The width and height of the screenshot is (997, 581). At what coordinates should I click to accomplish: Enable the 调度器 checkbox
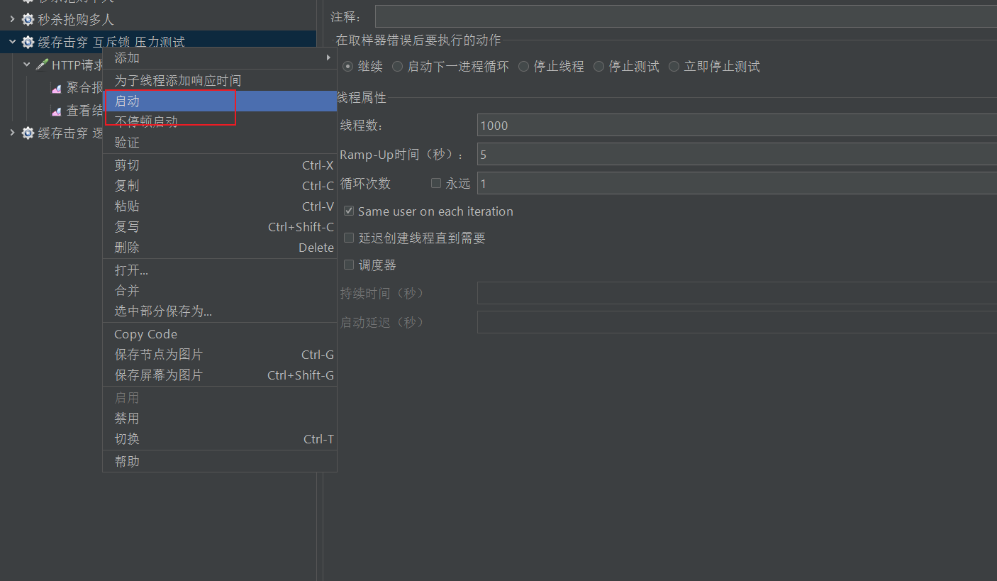349,265
